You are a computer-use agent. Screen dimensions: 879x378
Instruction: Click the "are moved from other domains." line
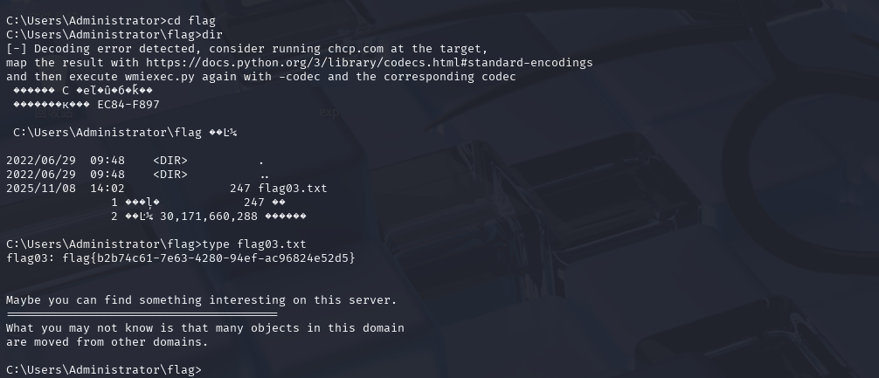(107, 342)
